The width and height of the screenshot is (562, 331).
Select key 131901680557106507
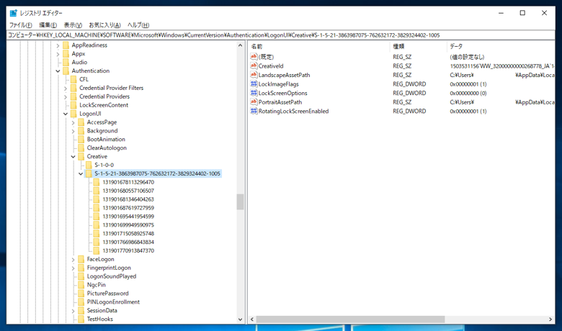click(x=128, y=191)
